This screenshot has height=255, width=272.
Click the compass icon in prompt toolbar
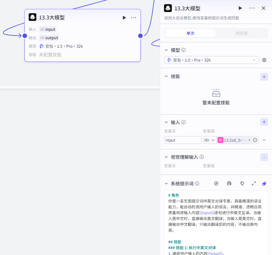tap(216, 183)
